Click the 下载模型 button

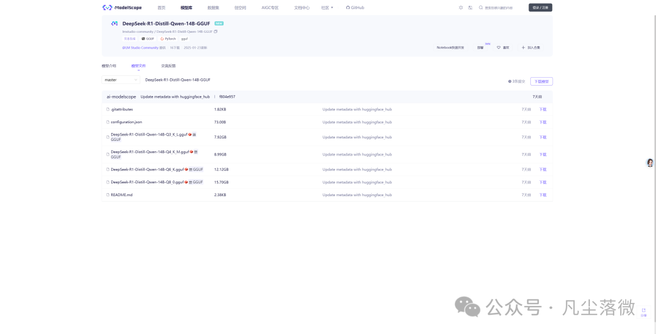(x=541, y=81)
